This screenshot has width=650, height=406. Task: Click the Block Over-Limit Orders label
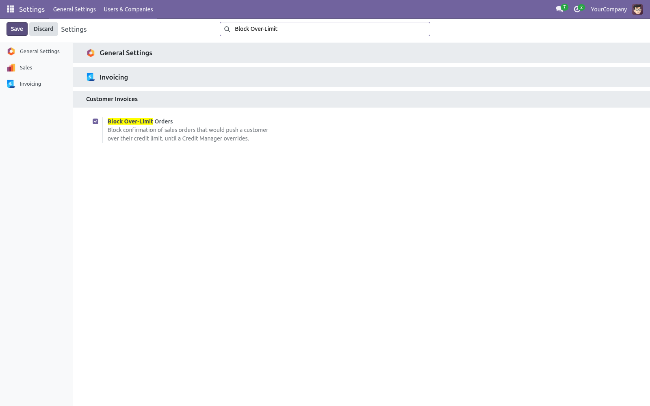(140, 121)
